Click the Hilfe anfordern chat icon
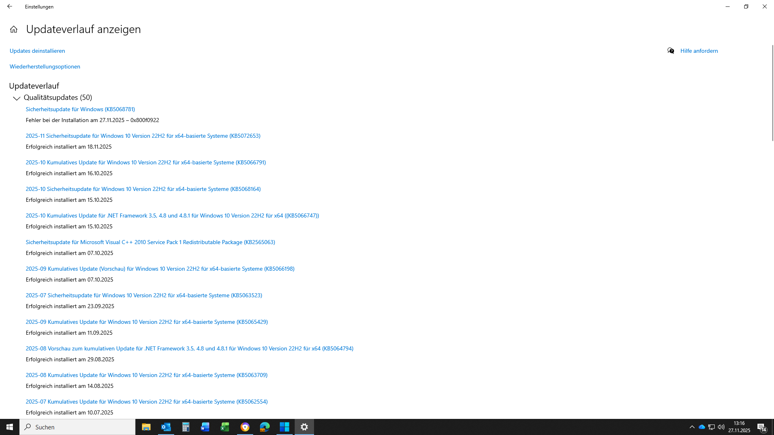The height and width of the screenshot is (435, 774). [x=671, y=51]
